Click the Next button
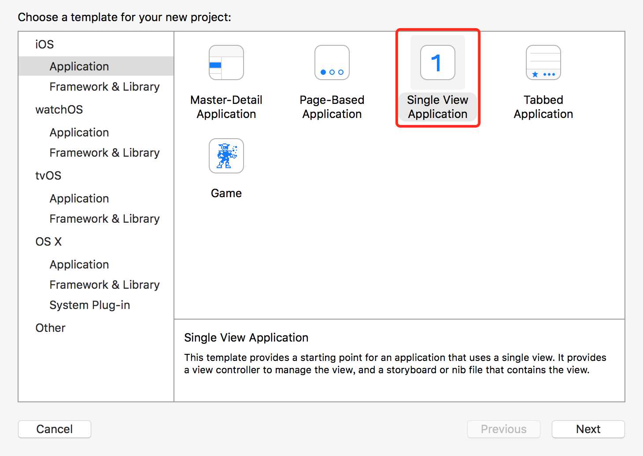 pyautogui.click(x=588, y=429)
